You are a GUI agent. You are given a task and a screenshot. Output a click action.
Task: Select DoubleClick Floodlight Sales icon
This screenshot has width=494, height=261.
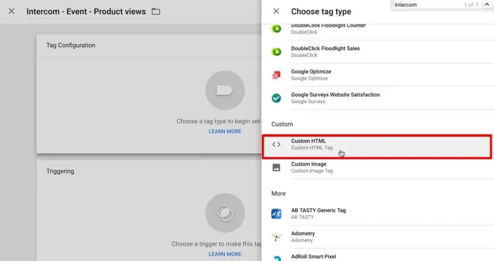point(276,52)
